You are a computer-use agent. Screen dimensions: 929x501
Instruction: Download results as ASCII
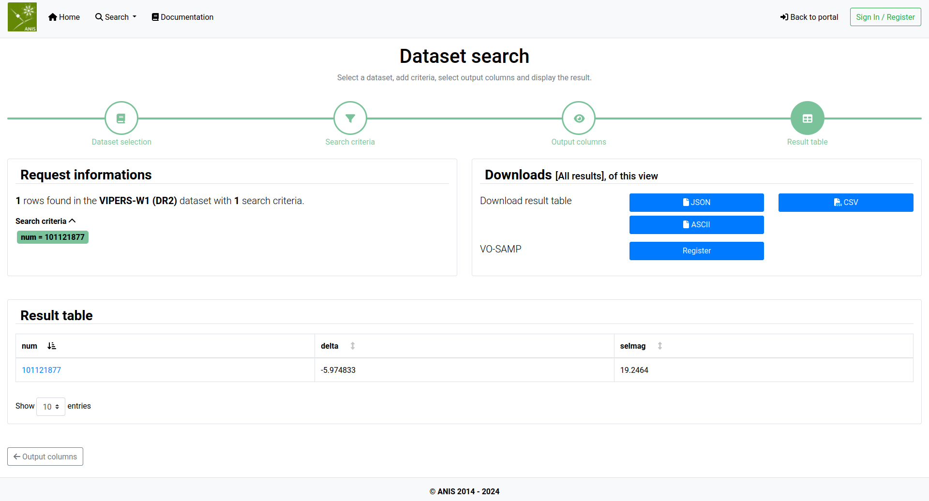(x=697, y=225)
